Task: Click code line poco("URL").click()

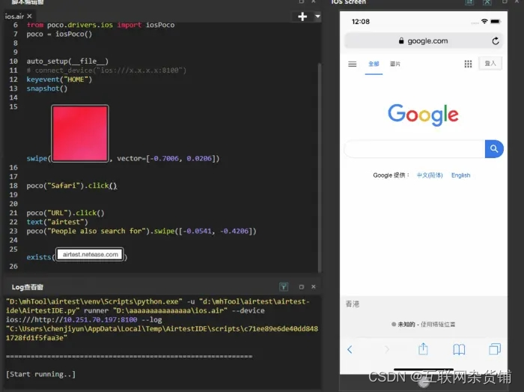Action: [66, 213]
